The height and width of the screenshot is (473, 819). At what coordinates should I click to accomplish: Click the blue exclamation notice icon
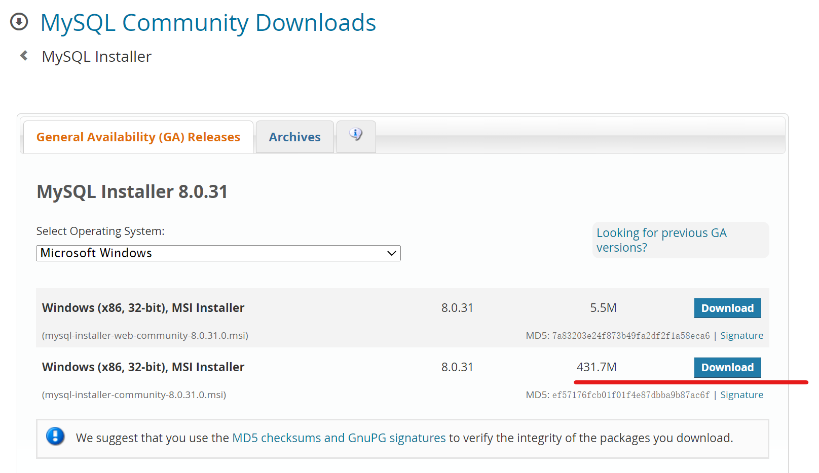pos(55,436)
